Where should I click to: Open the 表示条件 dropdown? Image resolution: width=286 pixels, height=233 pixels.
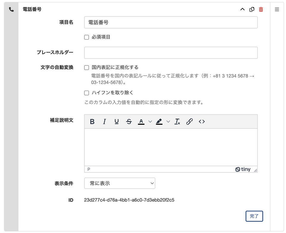pos(119,183)
